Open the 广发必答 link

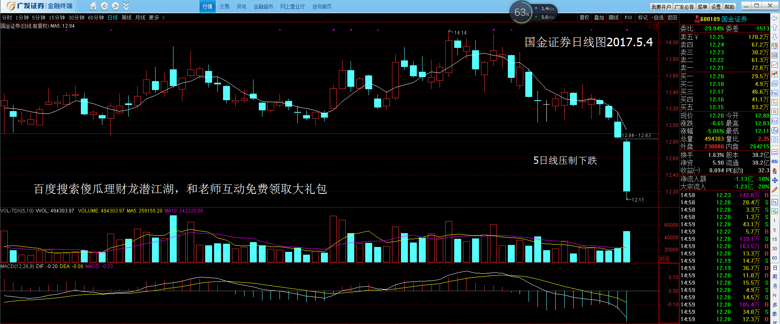pos(685,7)
